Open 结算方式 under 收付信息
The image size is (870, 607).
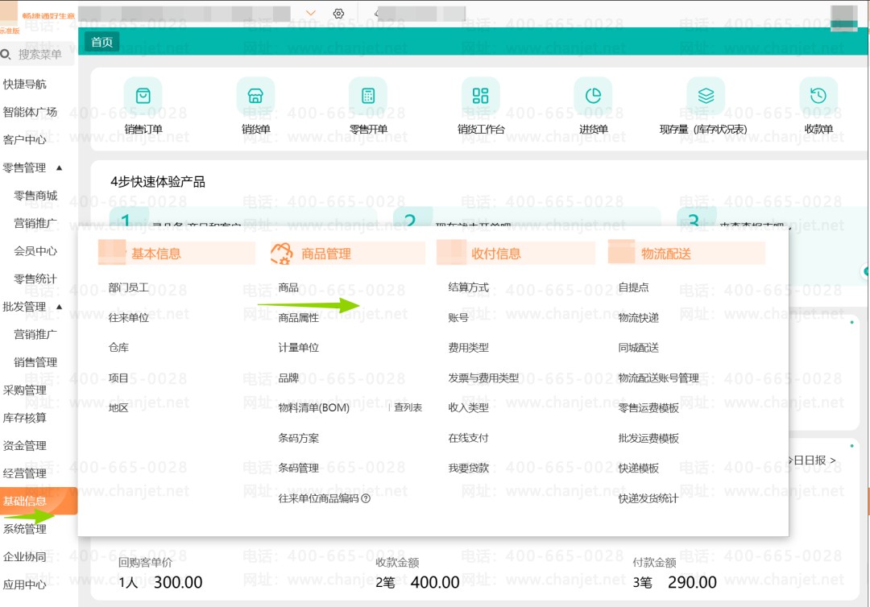click(x=468, y=287)
